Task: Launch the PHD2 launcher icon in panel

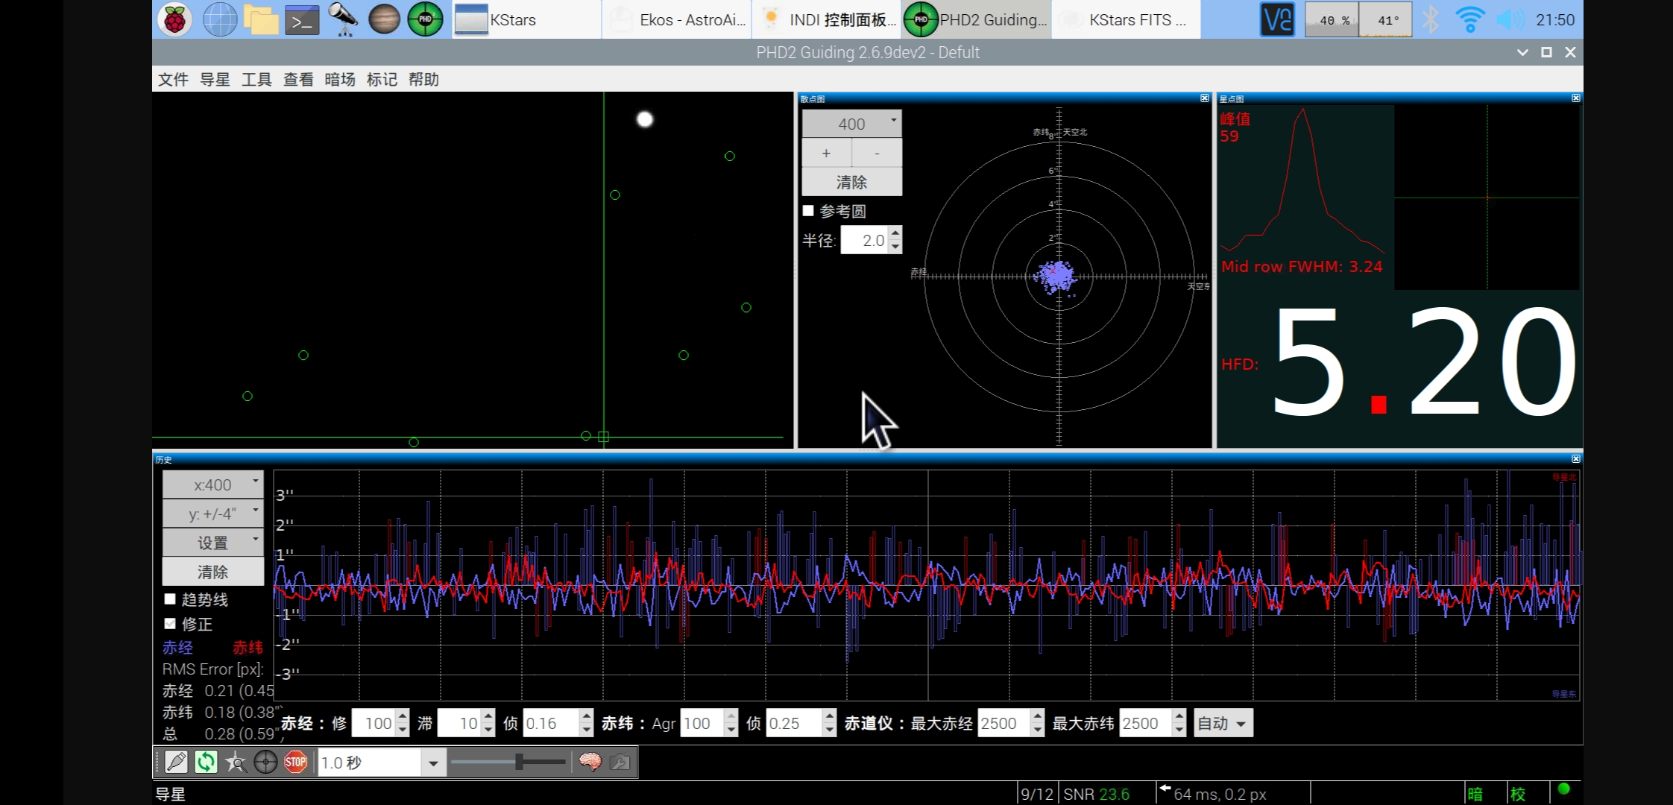Action: (x=425, y=19)
